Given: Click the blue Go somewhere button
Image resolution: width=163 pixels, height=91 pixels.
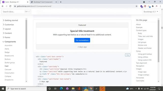Looking at the screenshot, I should coord(82,40).
